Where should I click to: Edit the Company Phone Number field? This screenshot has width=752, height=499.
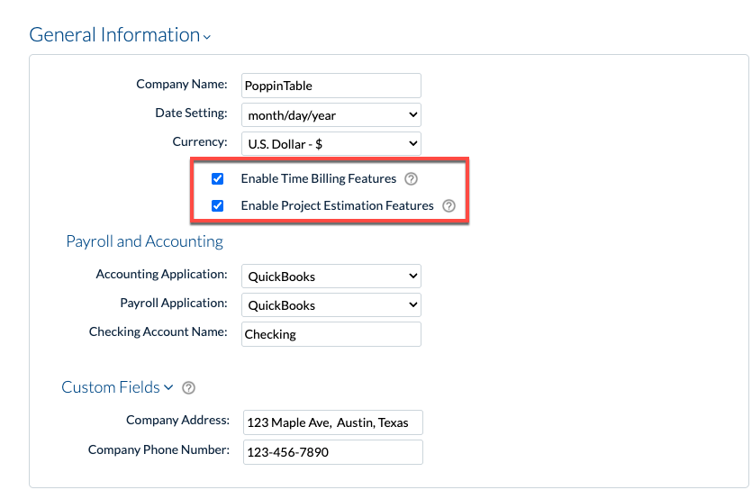333,452
